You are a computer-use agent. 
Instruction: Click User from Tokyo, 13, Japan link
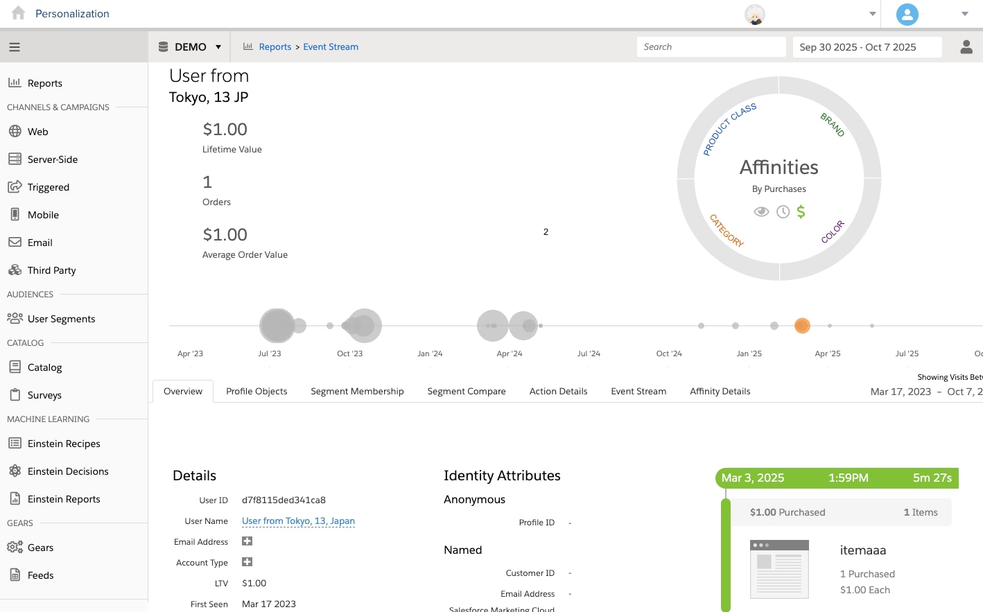298,521
